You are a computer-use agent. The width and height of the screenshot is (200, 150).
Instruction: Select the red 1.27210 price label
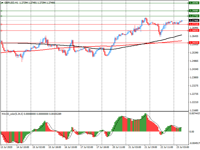click(x=194, y=24)
